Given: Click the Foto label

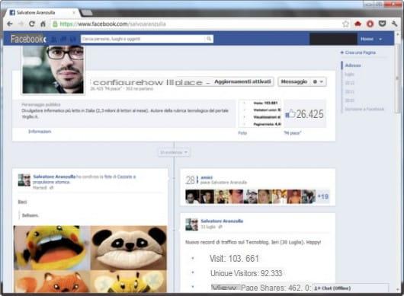Looking at the screenshot, I should pyautogui.click(x=242, y=133).
